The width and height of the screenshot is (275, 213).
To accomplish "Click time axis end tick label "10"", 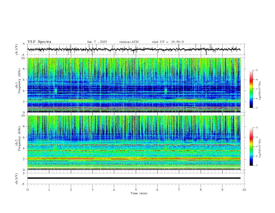I will coord(244,190).
